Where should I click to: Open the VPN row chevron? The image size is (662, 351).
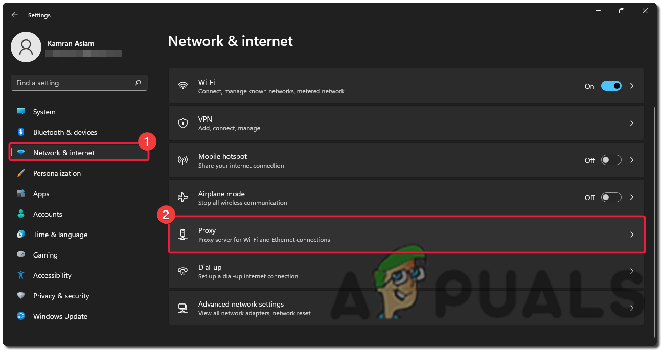click(632, 123)
